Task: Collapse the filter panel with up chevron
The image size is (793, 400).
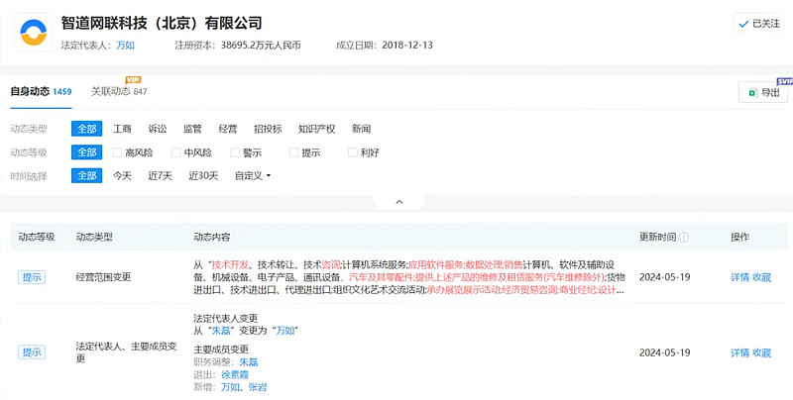Action: pyautogui.click(x=399, y=202)
